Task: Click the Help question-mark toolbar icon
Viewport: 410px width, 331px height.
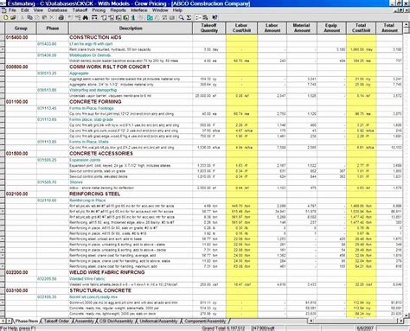Action: (x=215, y=17)
